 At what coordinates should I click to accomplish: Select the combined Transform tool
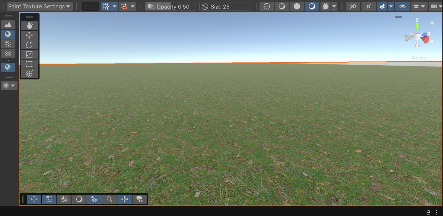tap(29, 74)
